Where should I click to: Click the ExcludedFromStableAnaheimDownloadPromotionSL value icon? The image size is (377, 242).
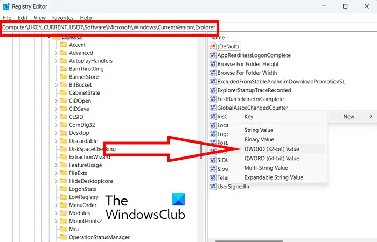coord(213,81)
